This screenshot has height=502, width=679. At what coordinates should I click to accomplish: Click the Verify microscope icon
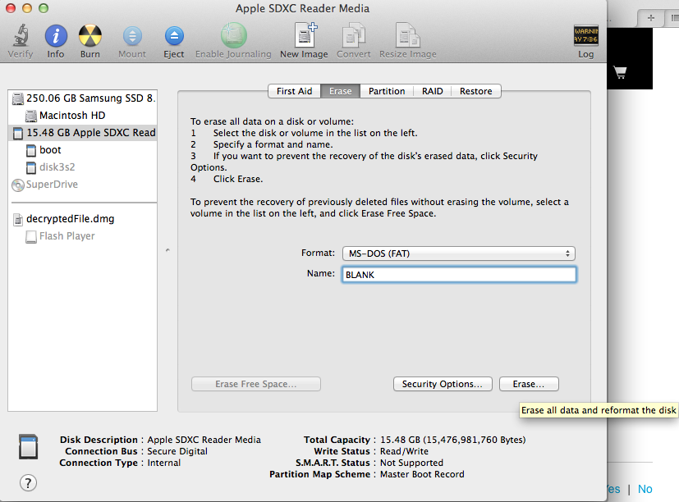(x=21, y=35)
